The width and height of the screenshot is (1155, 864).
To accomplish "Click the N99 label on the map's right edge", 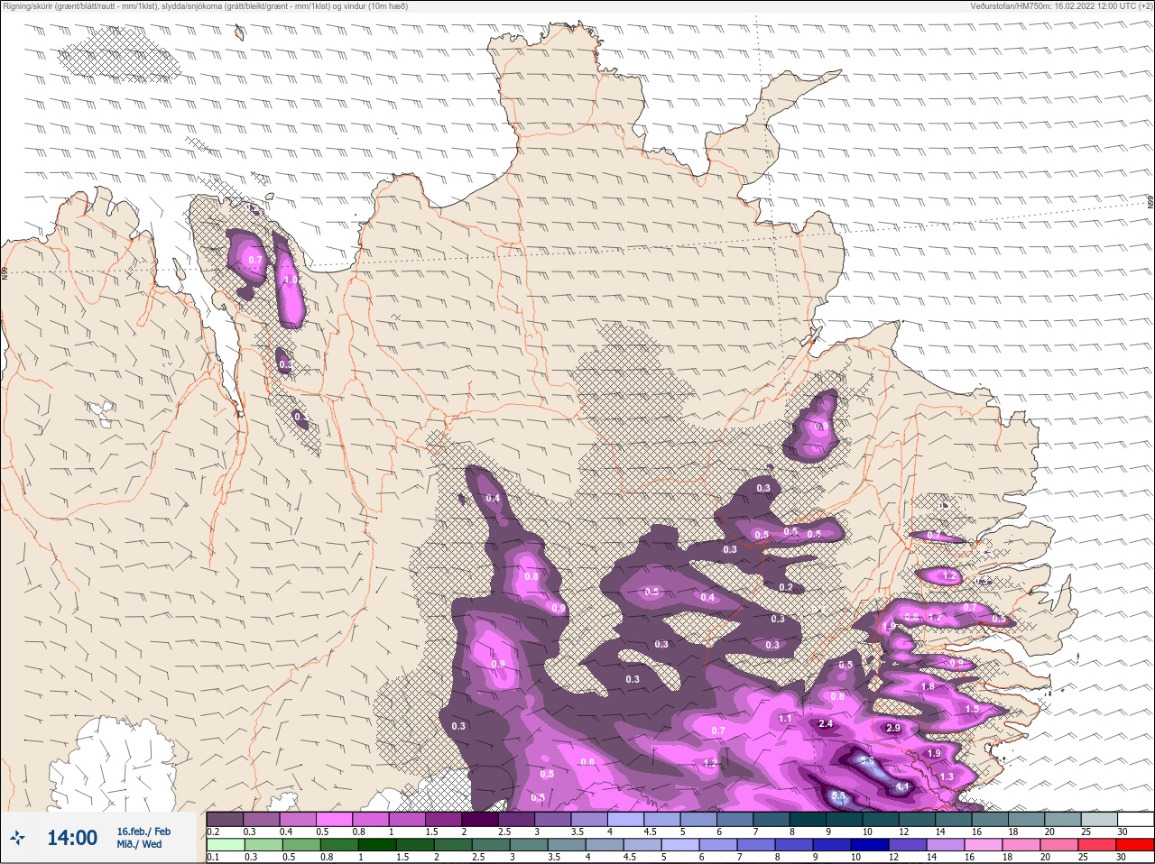I will tap(1150, 203).
